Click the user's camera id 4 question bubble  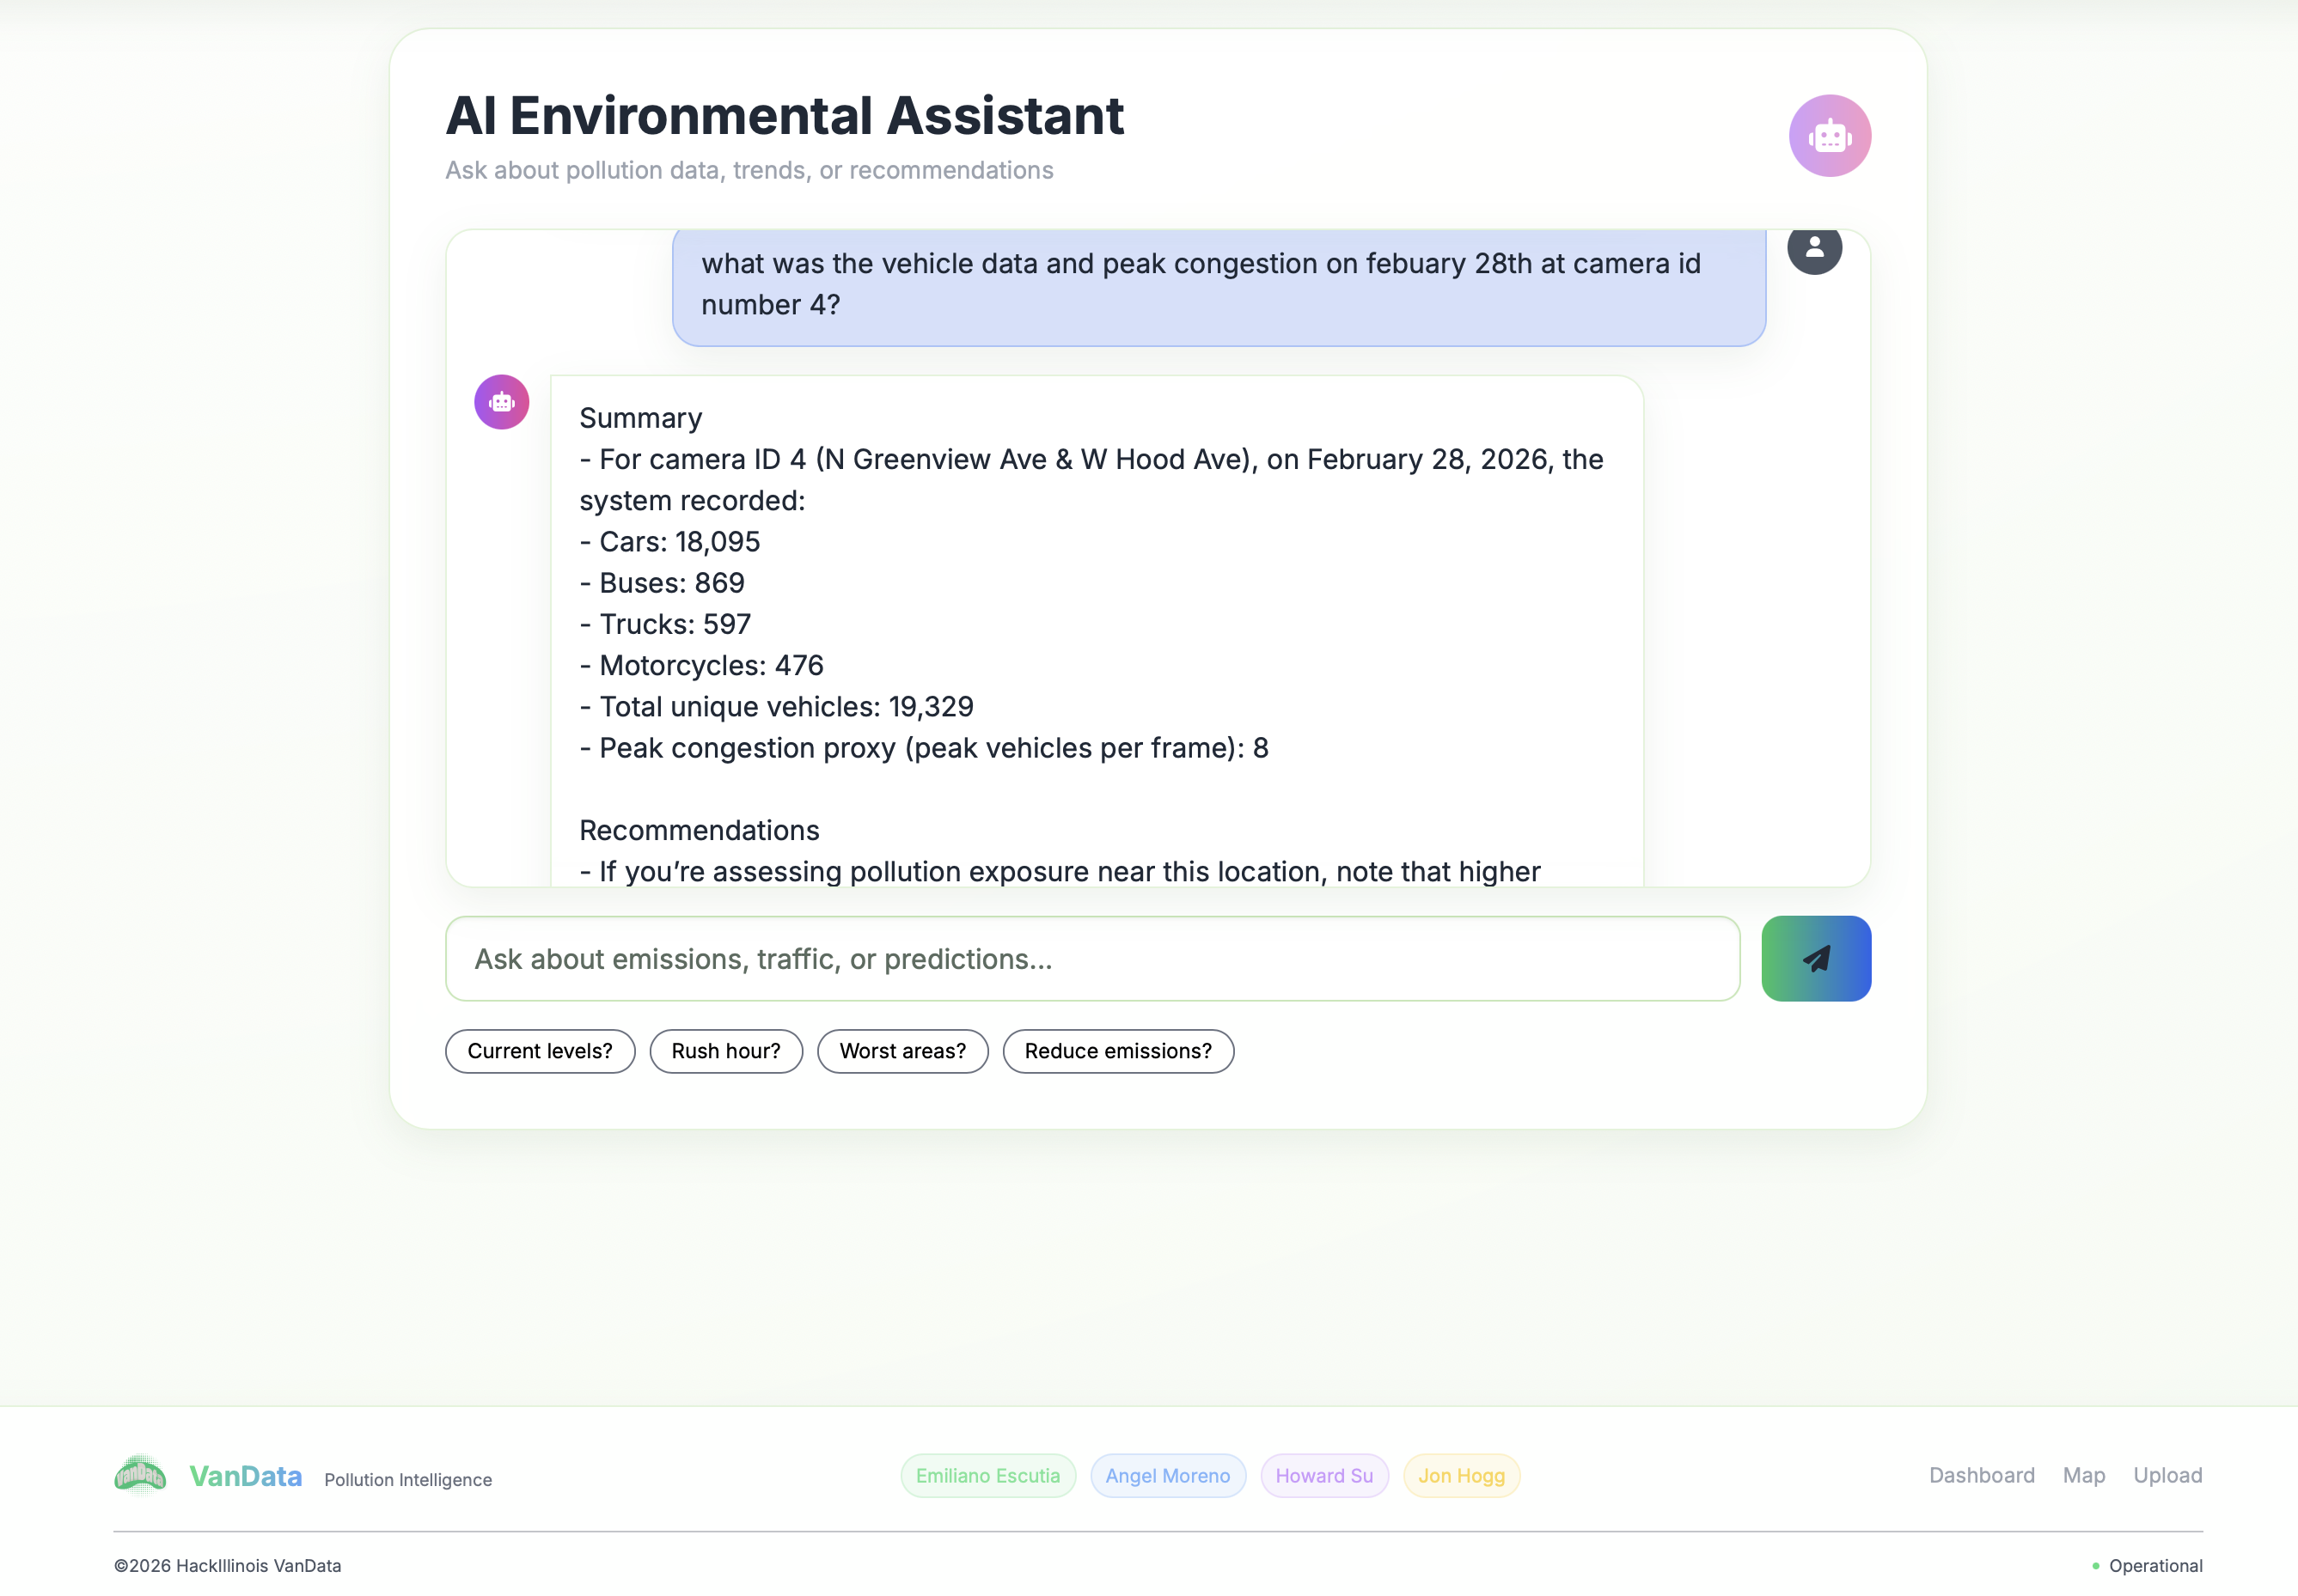[x=1218, y=285]
